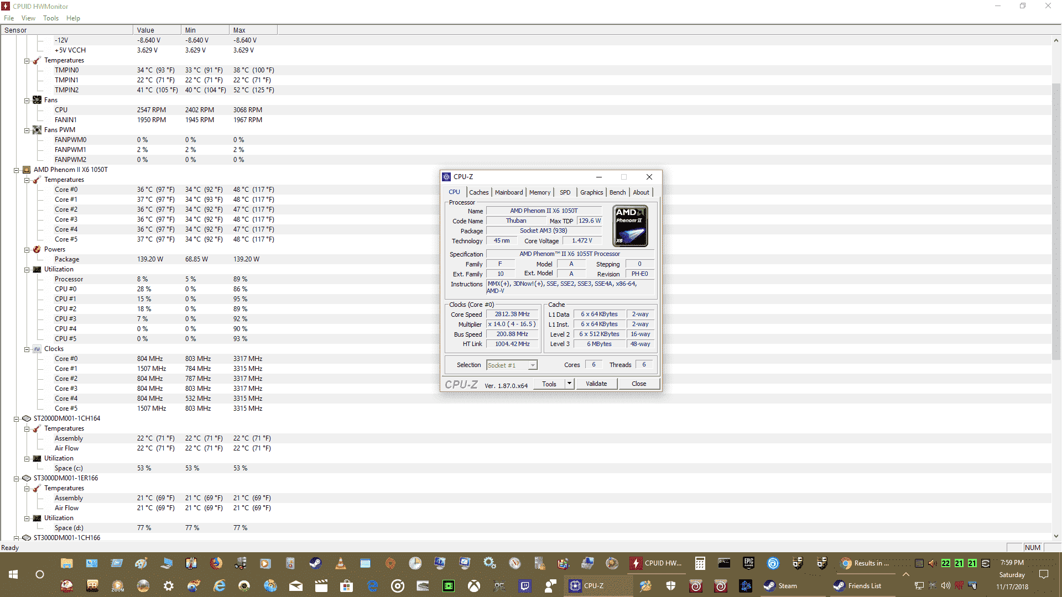1062x597 pixels.
Task: Click the Value column header
Action: pyautogui.click(x=157, y=30)
